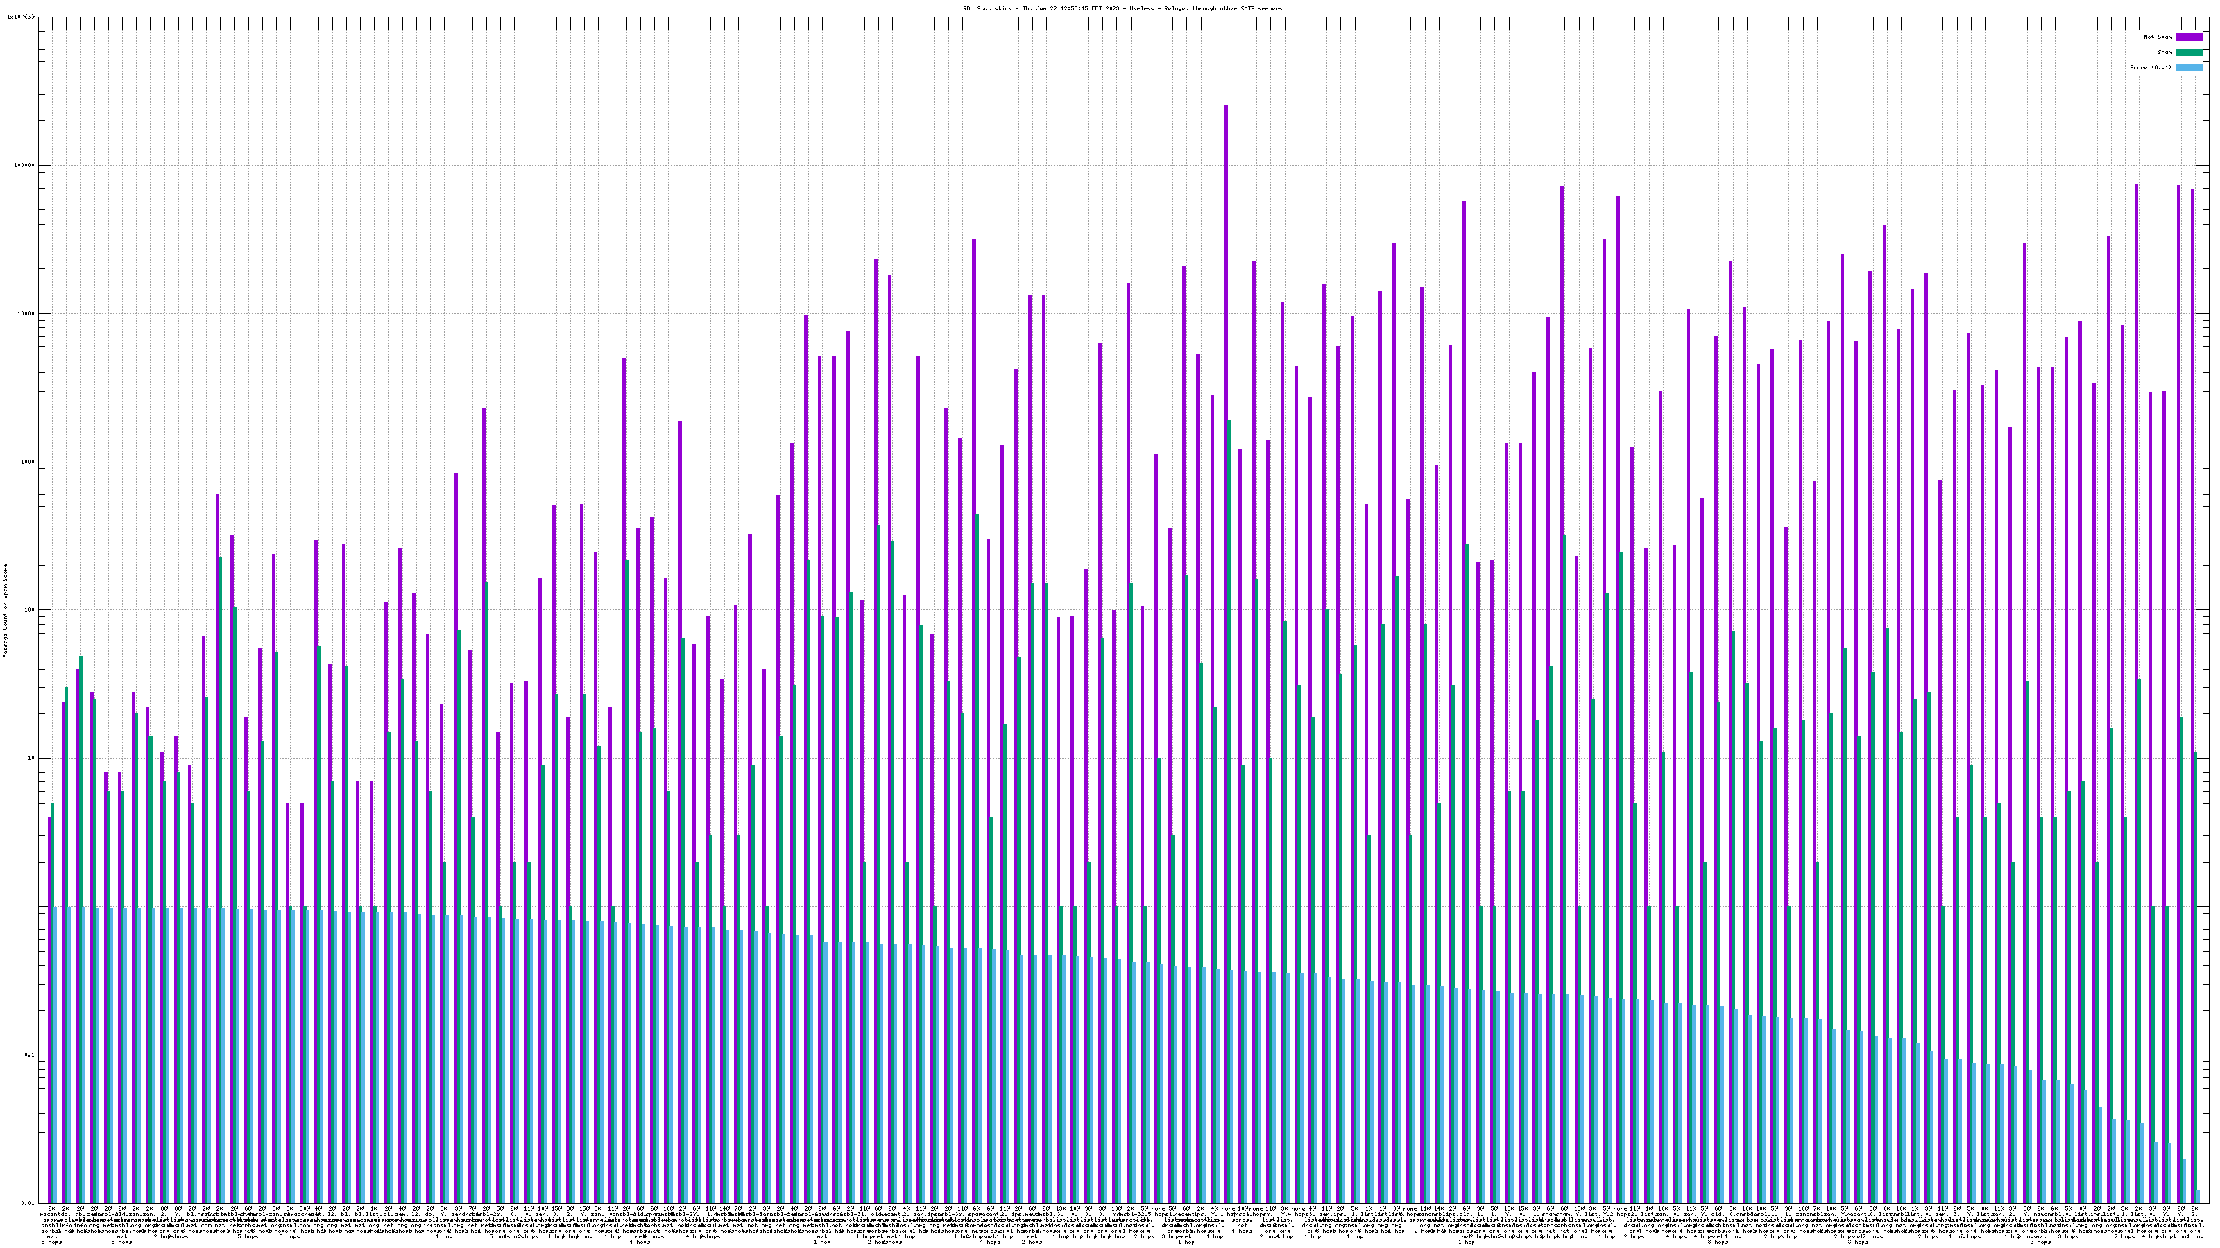Click the green Spam legend swatch

tap(2189, 53)
